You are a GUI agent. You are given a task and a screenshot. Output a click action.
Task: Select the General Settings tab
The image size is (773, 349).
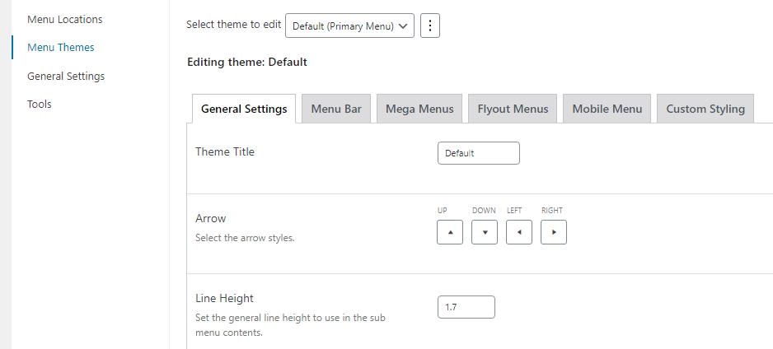click(244, 109)
